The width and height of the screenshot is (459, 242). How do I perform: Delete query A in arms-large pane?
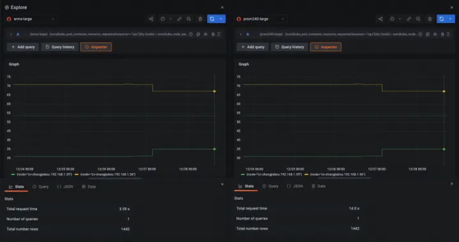pyautogui.click(x=213, y=34)
